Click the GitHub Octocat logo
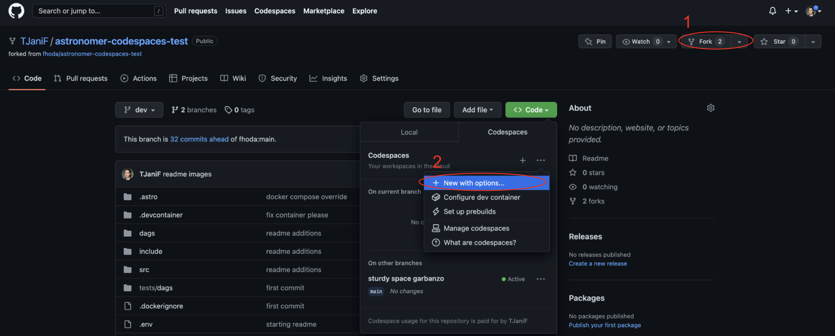The image size is (835, 336). 16,11
